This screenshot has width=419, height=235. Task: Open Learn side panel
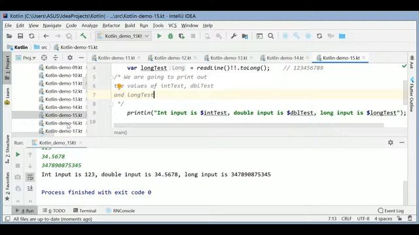7,96
